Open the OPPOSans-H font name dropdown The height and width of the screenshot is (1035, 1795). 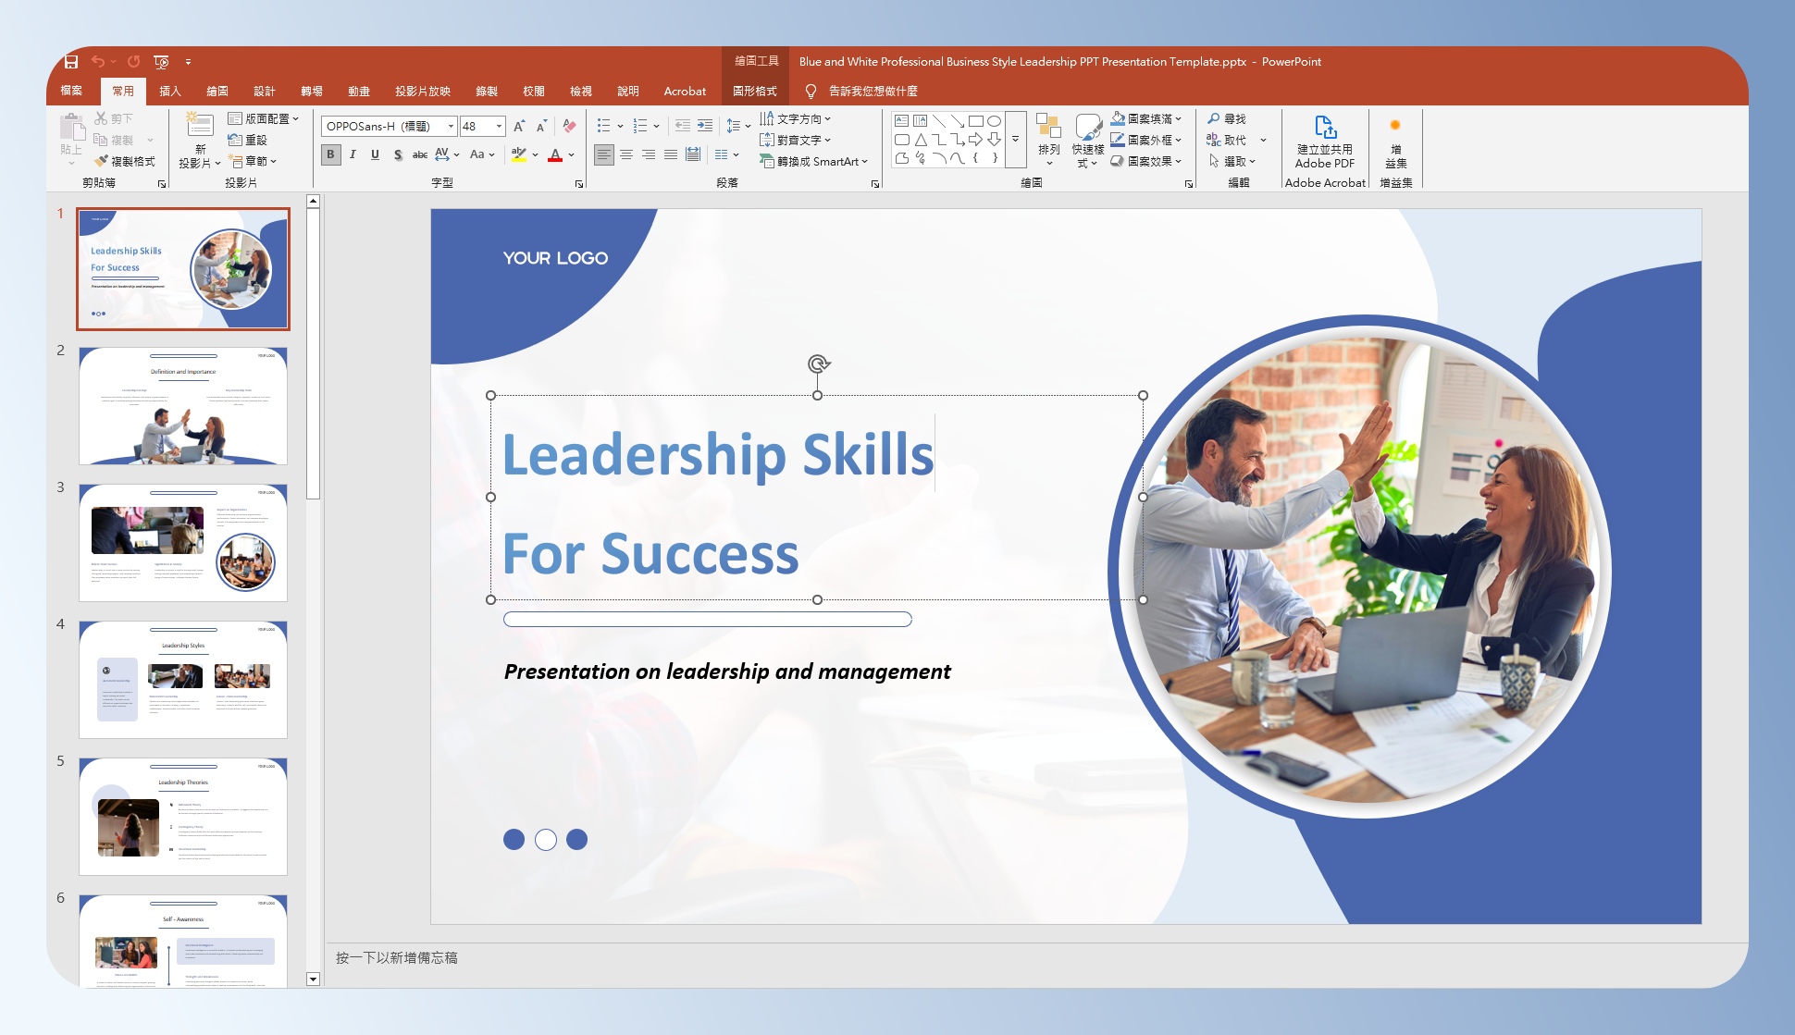451,126
